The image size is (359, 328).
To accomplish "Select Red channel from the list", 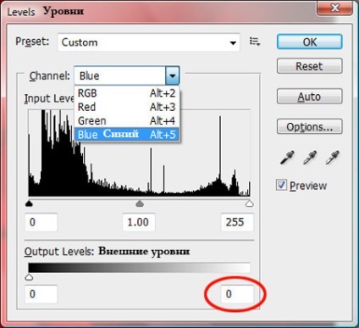I will click(x=127, y=107).
